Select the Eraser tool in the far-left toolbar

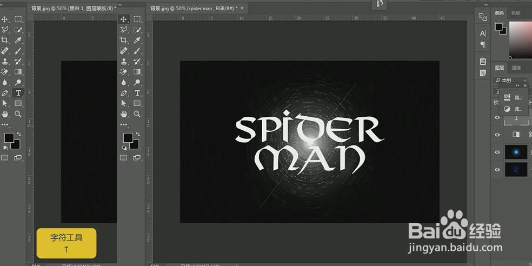pos(5,71)
